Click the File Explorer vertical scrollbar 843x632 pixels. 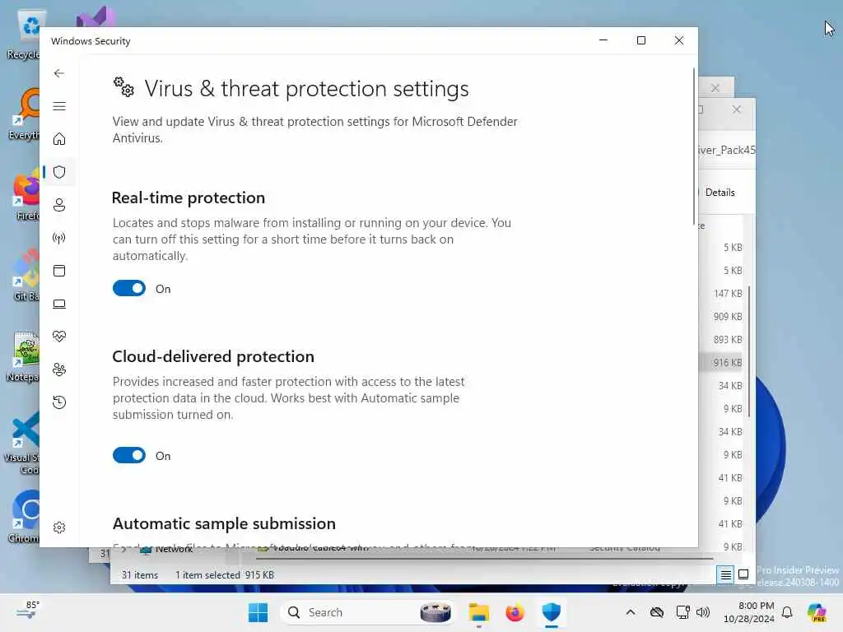[x=749, y=352]
